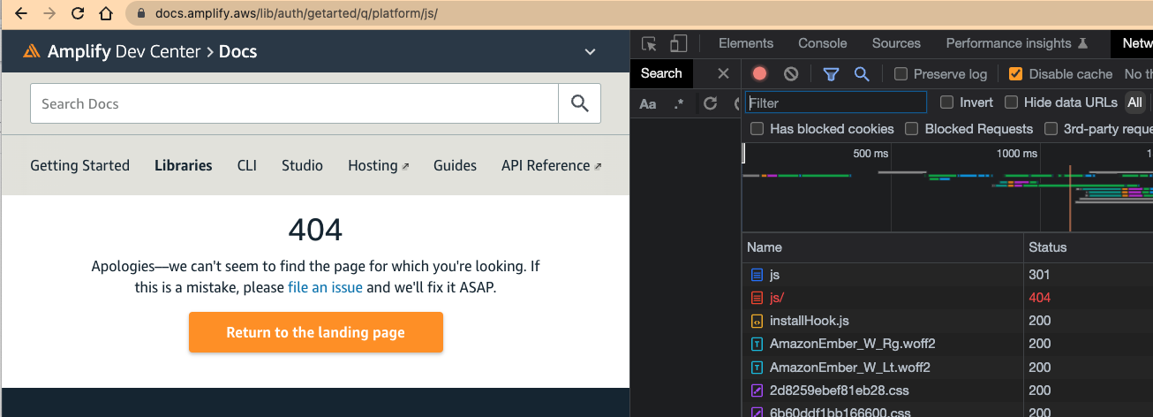Select All resource type filter
The image size is (1153, 417).
(x=1134, y=102)
